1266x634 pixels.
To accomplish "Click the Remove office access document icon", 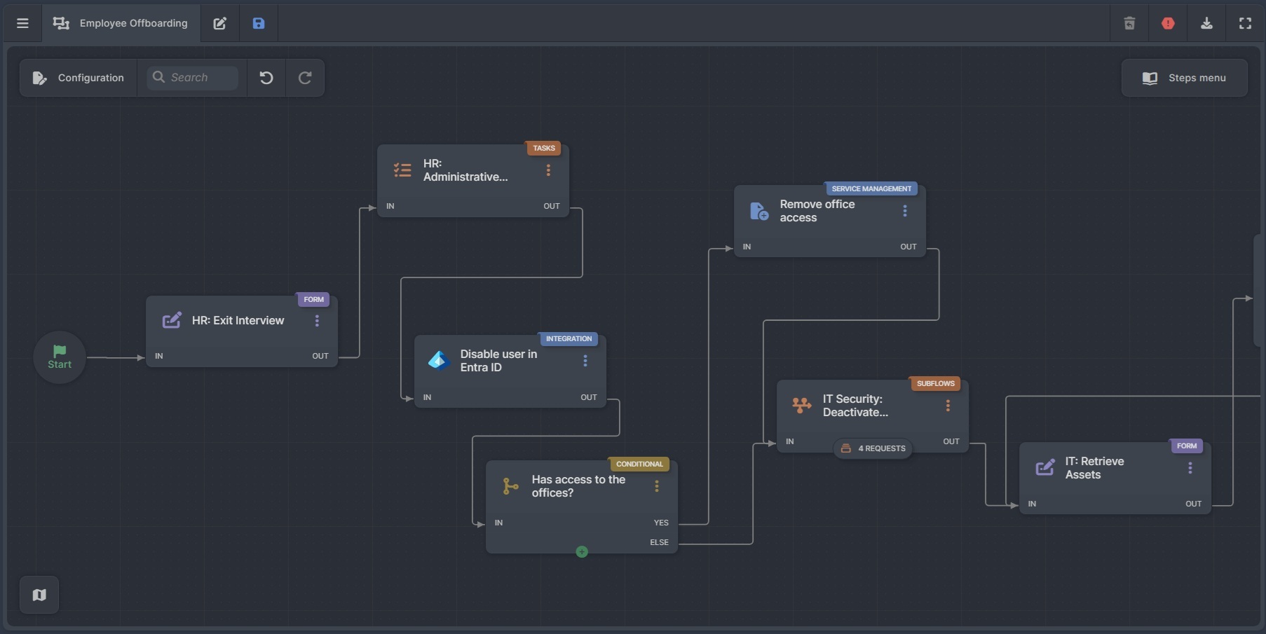I will (759, 210).
